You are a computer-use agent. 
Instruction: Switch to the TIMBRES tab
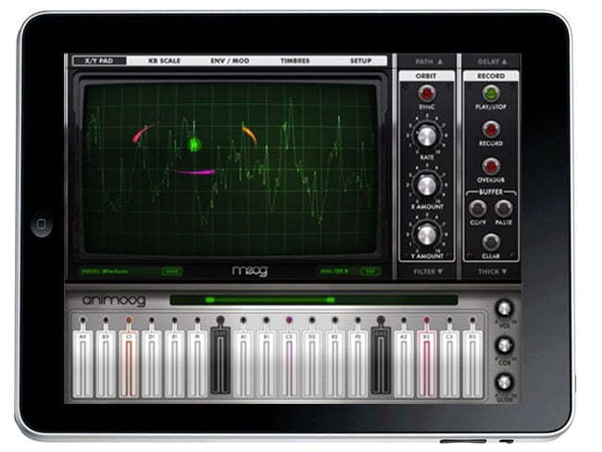(x=295, y=61)
